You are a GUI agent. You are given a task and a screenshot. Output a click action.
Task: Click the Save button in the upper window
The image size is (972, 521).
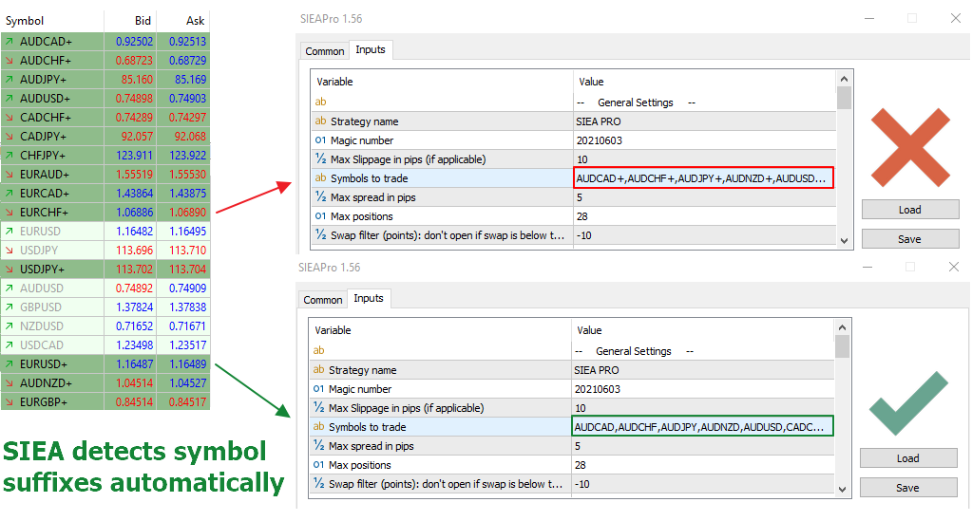(910, 239)
